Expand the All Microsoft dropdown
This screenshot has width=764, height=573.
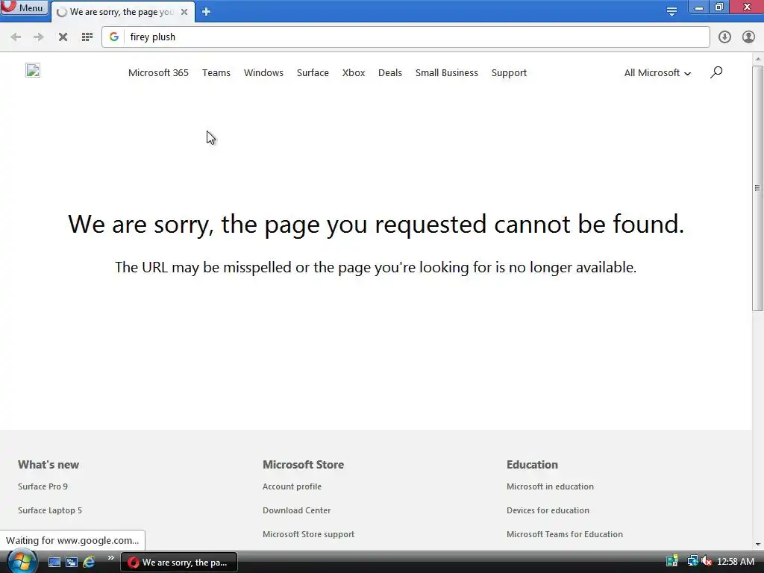[x=657, y=72]
